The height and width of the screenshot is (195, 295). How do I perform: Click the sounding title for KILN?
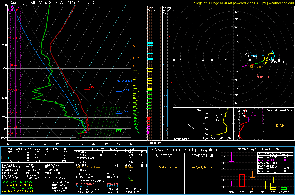(52, 3)
